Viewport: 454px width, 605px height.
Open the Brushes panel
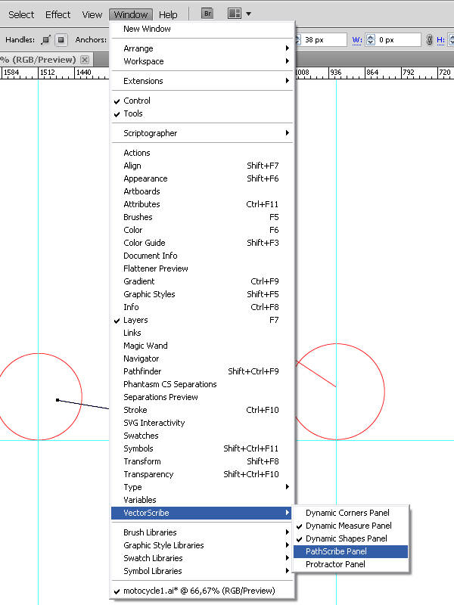202,217
